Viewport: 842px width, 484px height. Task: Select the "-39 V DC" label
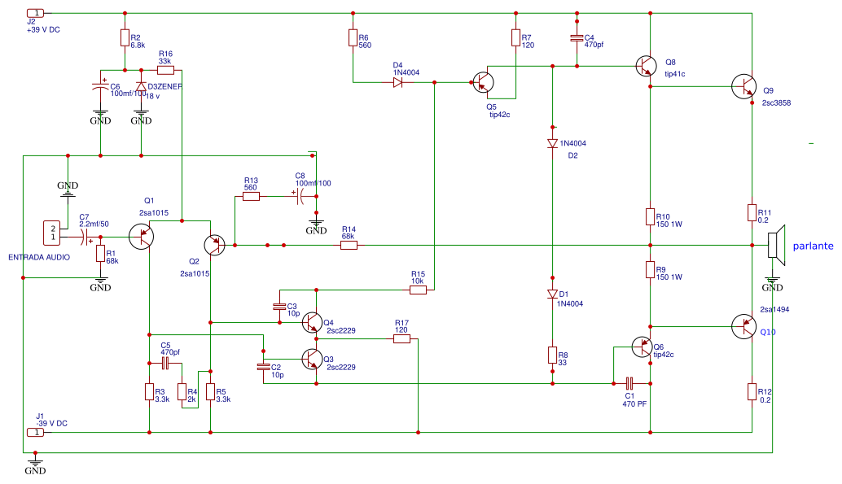click(x=51, y=423)
